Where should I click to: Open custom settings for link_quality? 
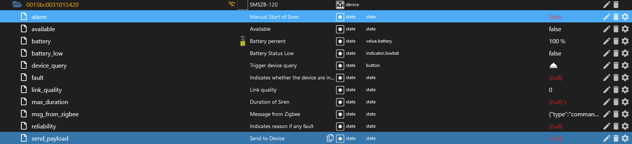(x=625, y=90)
